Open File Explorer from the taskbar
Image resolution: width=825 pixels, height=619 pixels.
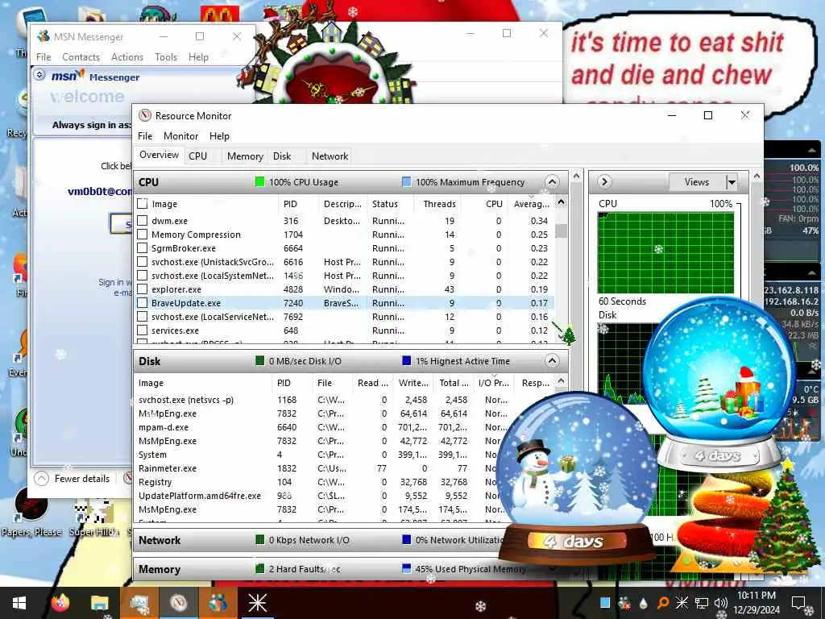(x=99, y=603)
